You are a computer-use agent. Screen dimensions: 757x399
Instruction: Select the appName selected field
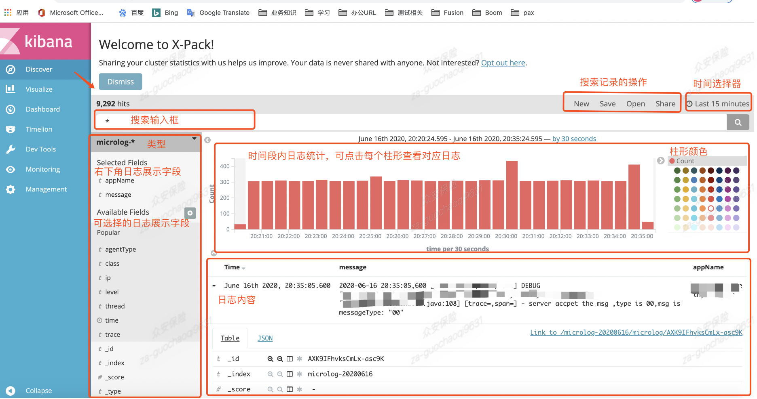[x=119, y=181]
